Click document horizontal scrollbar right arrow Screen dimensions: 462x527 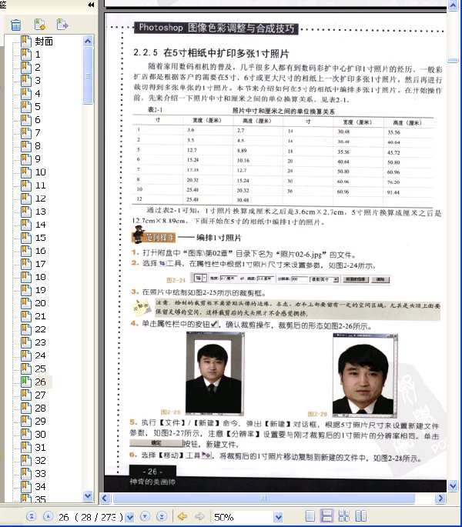440,498
